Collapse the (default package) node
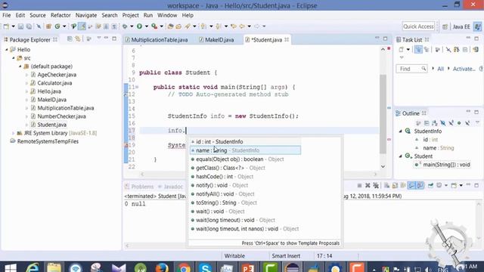Screen dimensions: 484x272 [x=20, y=66]
